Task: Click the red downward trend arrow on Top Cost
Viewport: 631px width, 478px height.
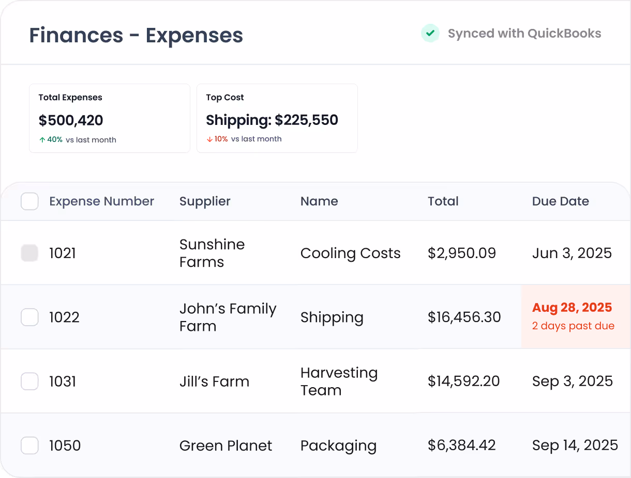Action: pos(209,139)
